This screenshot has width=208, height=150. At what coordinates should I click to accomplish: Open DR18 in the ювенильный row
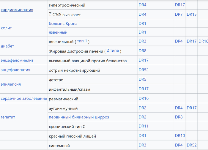click(x=203, y=41)
